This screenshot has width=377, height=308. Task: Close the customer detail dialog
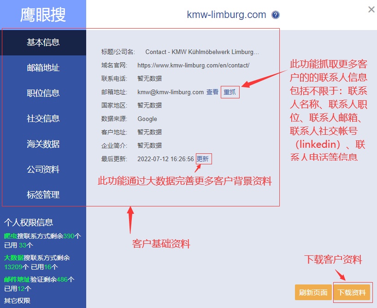coord(371,9)
